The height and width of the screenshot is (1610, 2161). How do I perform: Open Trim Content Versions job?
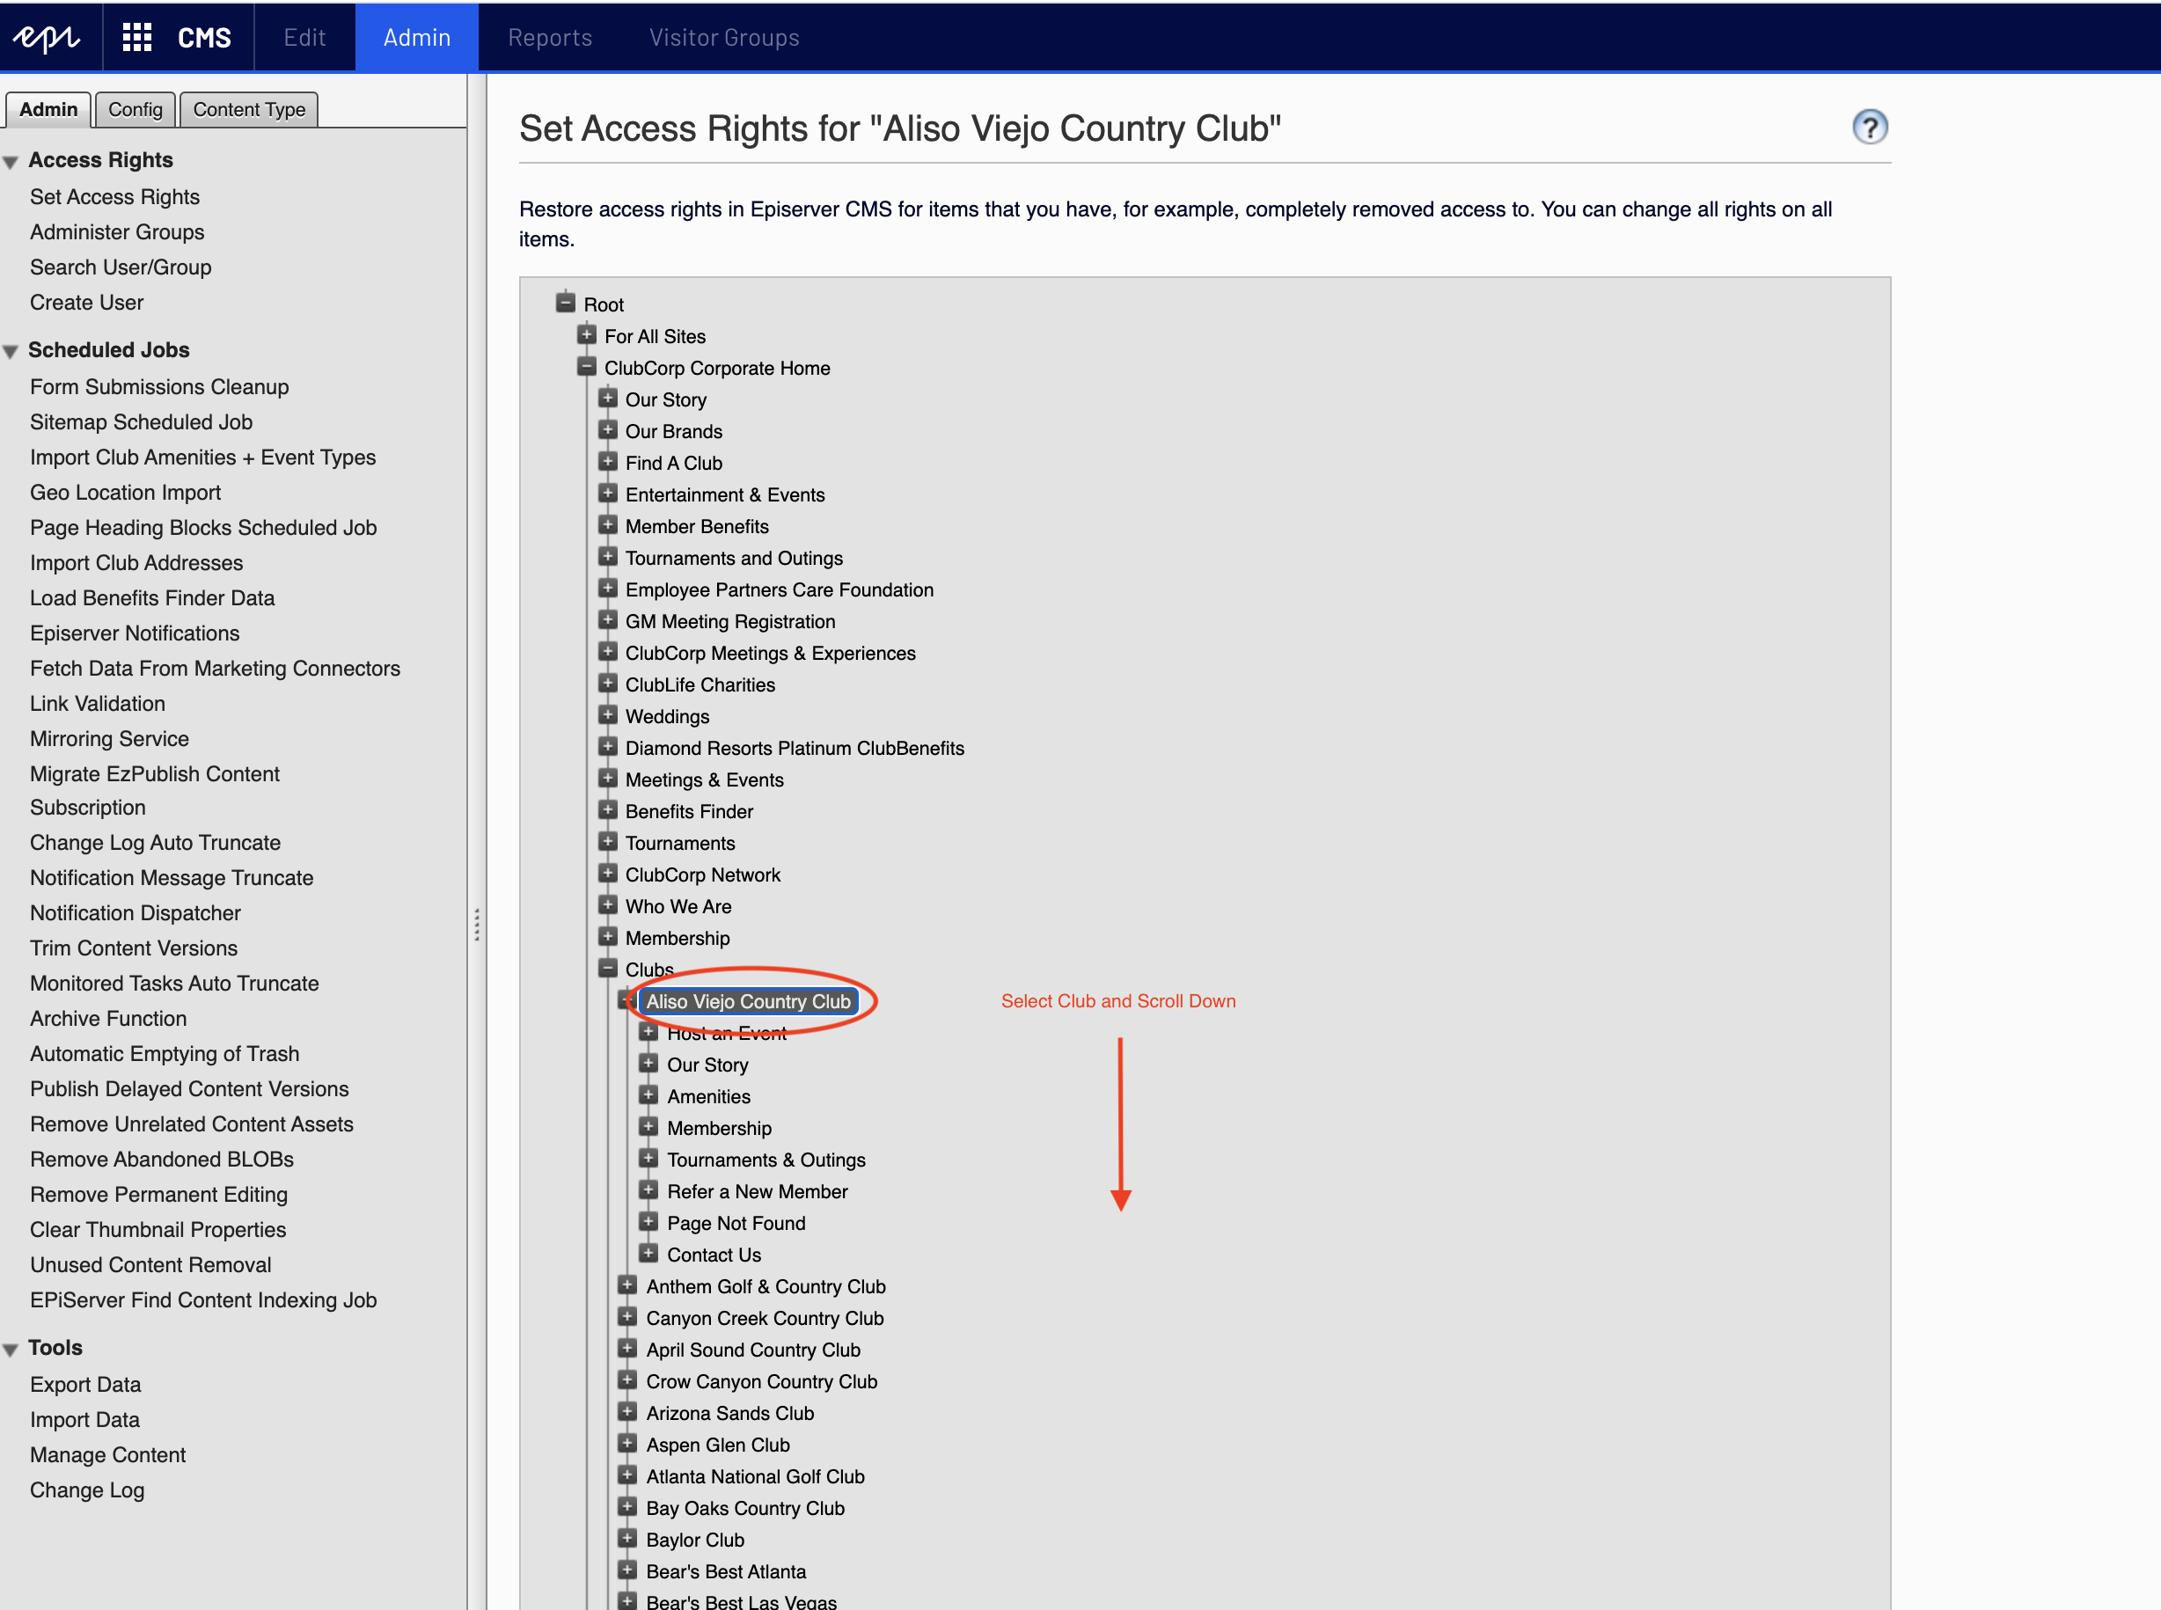tap(134, 948)
